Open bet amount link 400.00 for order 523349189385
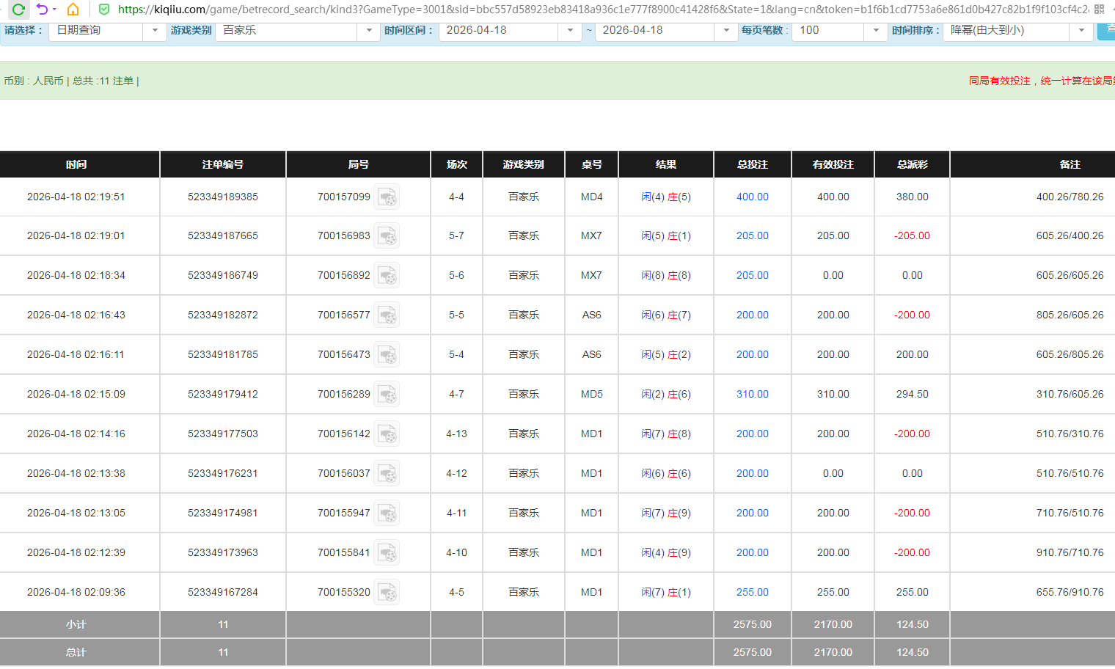Screen dimensions: 1115x669 [752, 197]
